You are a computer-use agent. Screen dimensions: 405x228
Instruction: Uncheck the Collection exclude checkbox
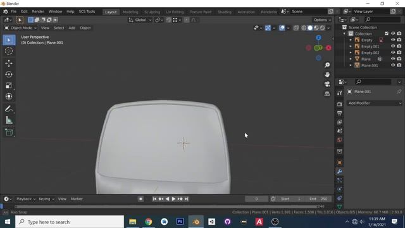point(387,34)
